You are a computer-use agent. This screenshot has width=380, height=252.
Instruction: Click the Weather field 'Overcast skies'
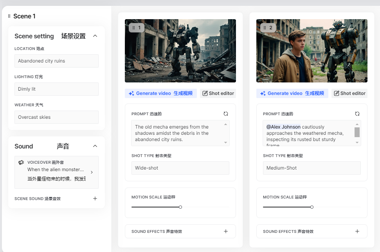click(56, 117)
